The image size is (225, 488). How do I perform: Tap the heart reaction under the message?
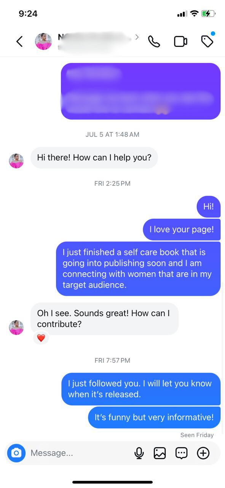(x=41, y=338)
